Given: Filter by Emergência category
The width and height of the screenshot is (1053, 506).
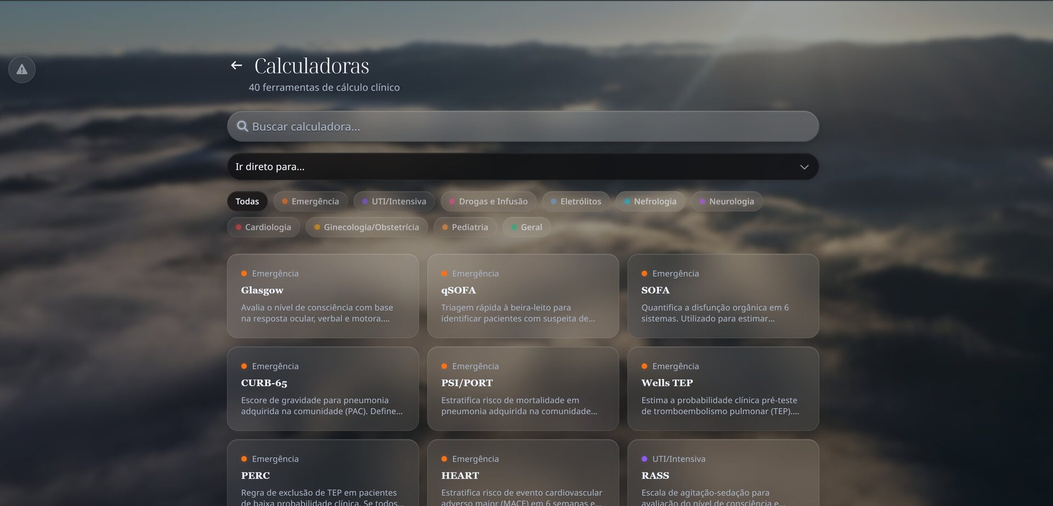Looking at the screenshot, I should pos(310,201).
